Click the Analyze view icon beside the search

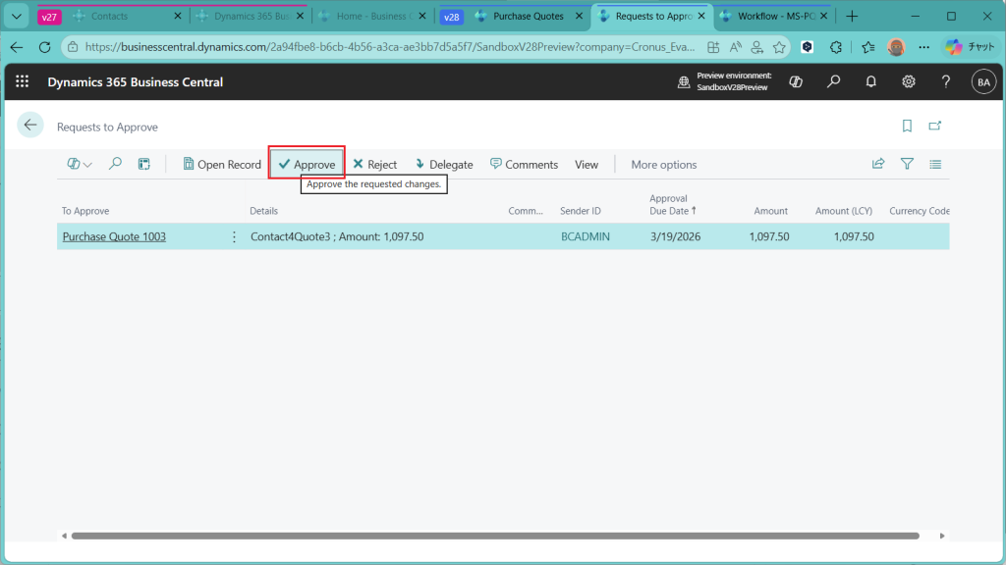[x=143, y=164]
